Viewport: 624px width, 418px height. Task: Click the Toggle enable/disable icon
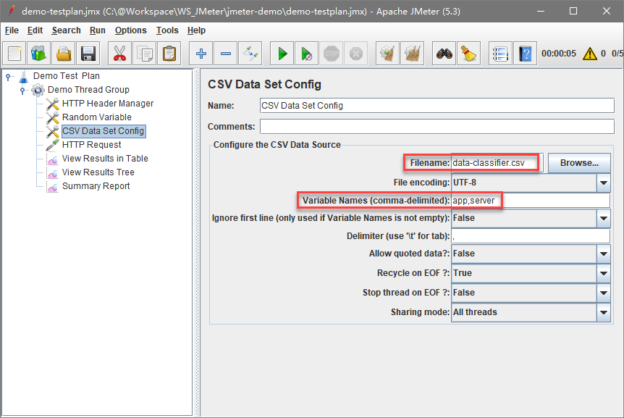coord(250,54)
